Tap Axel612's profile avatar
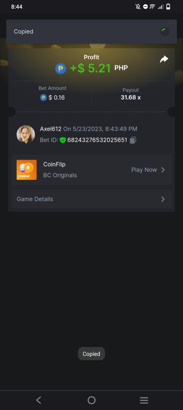This screenshot has width=183, height=410. [x=26, y=134]
